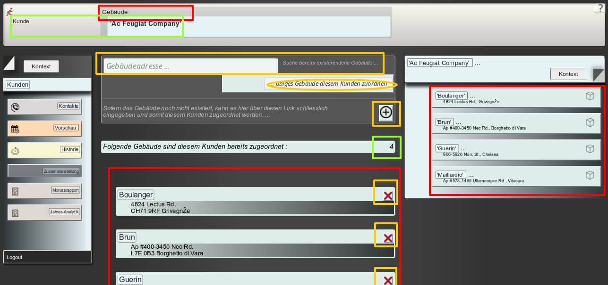Image resolution: width=608 pixels, height=285 pixels.
Task: Focus the Gebäudeadresse search field
Action: 190,66
